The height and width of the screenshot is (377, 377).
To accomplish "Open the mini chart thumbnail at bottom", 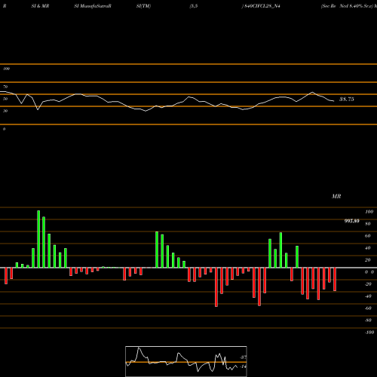I will pyautogui.click(x=186, y=361).
